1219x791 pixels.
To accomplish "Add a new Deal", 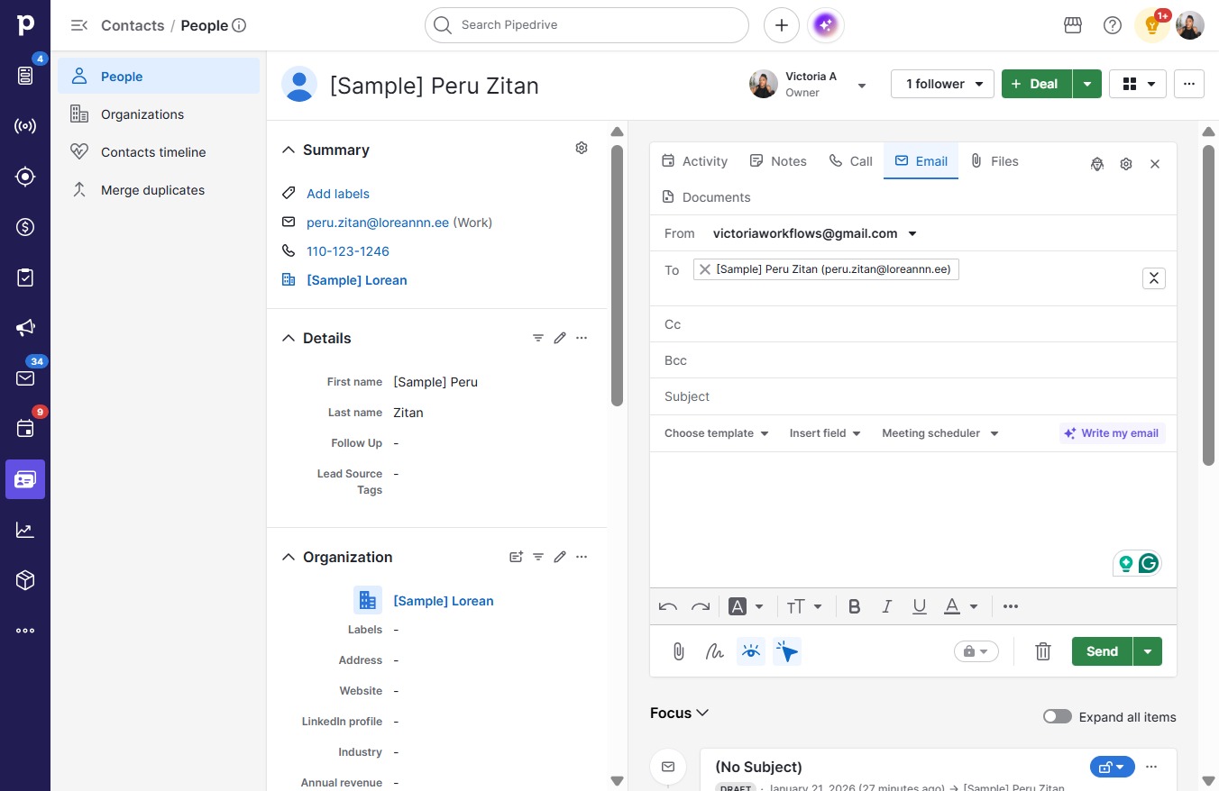I will pos(1037,84).
